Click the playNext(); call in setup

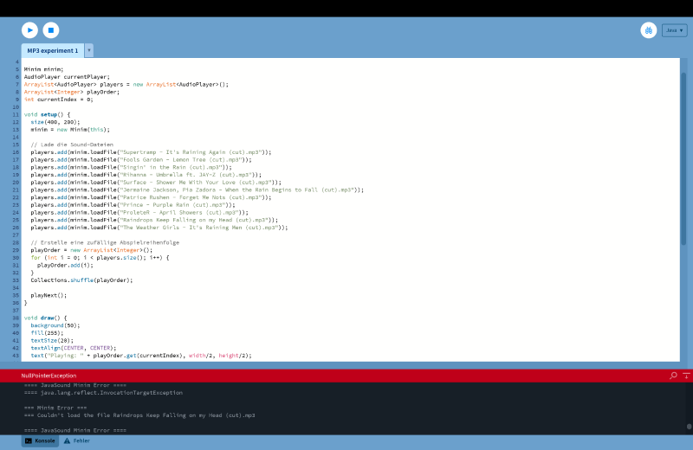49,295
